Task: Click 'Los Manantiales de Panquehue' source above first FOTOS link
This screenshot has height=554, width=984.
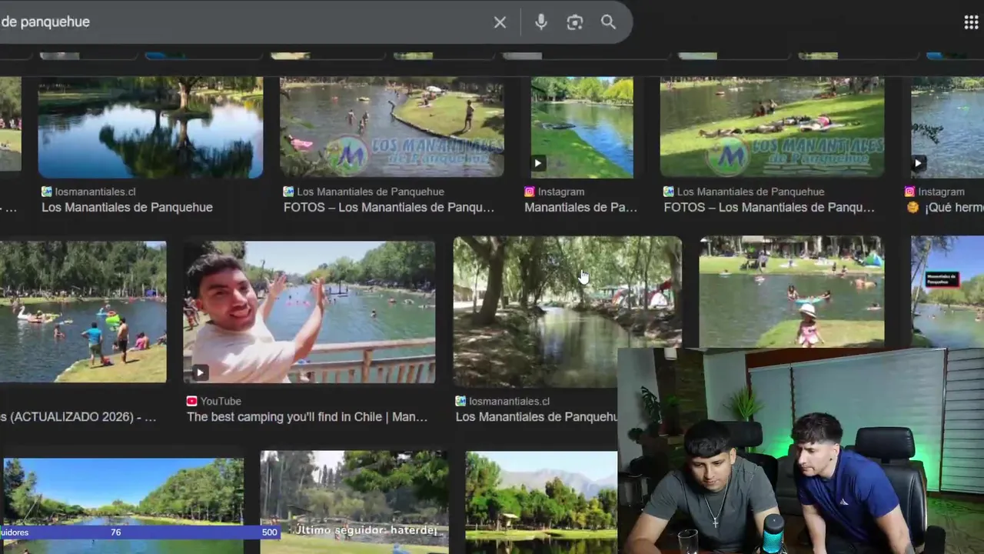Action: point(371,192)
